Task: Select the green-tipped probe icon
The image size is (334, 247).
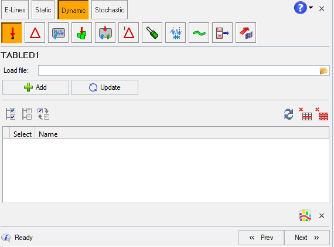Action: click(x=152, y=33)
